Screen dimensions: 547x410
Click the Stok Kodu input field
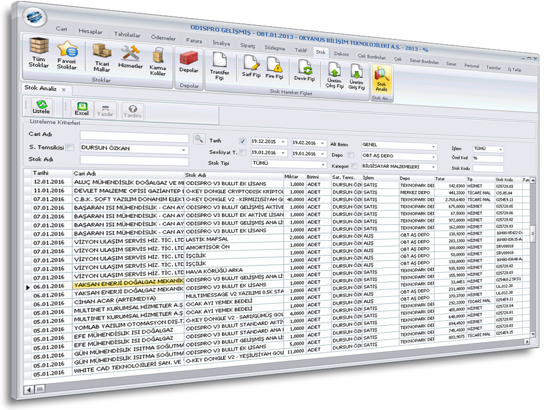pos(488,168)
